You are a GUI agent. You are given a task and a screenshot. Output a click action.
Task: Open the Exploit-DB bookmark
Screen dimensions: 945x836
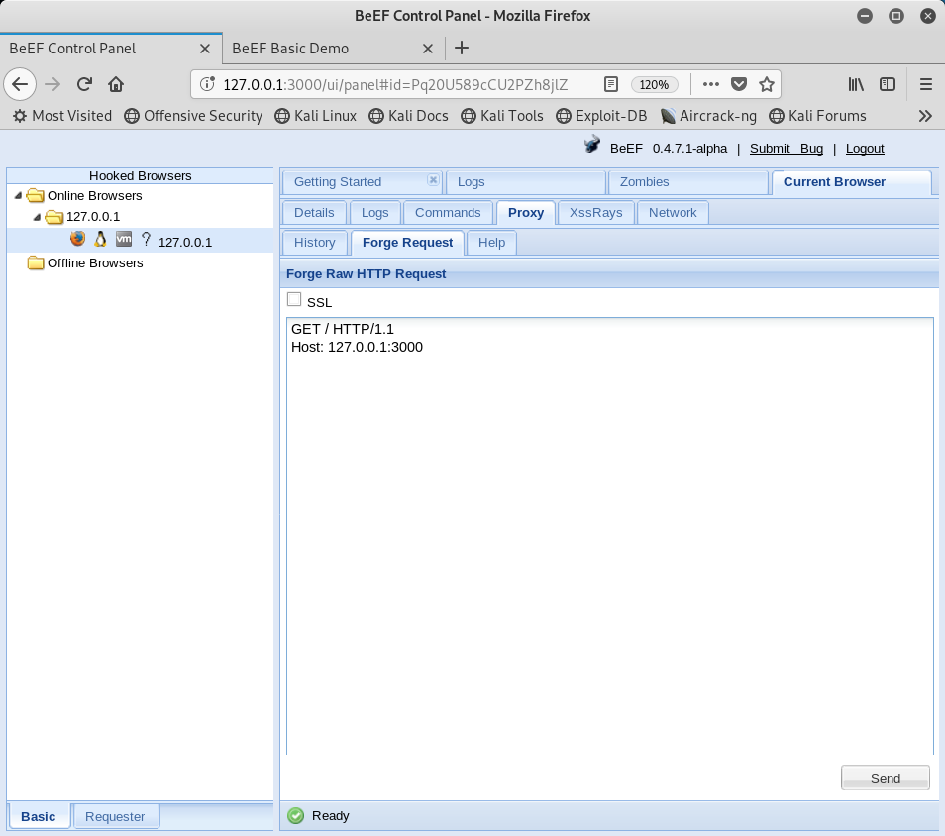[x=601, y=116]
